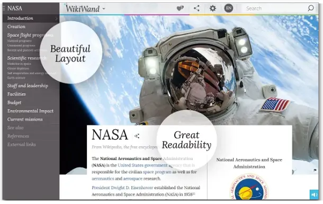323x204 pixels.
Task: Click the NASA sidebar title
Action: (15, 8)
